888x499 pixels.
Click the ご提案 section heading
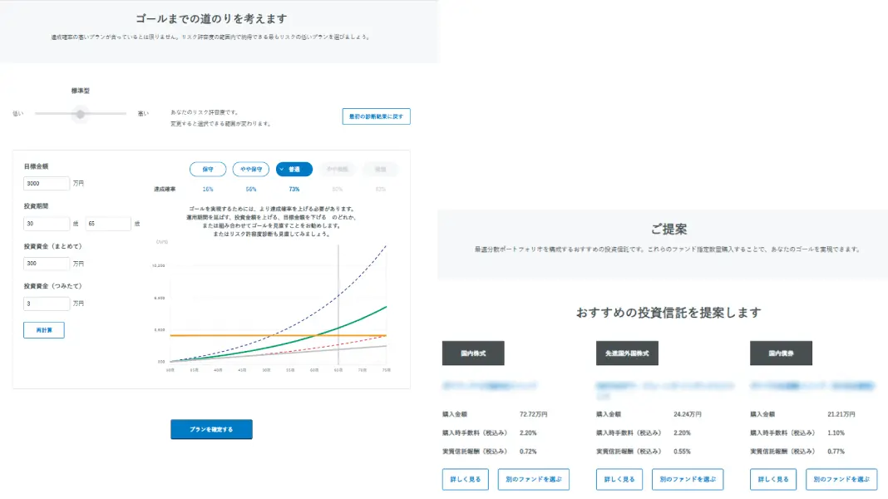[x=668, y=230]
